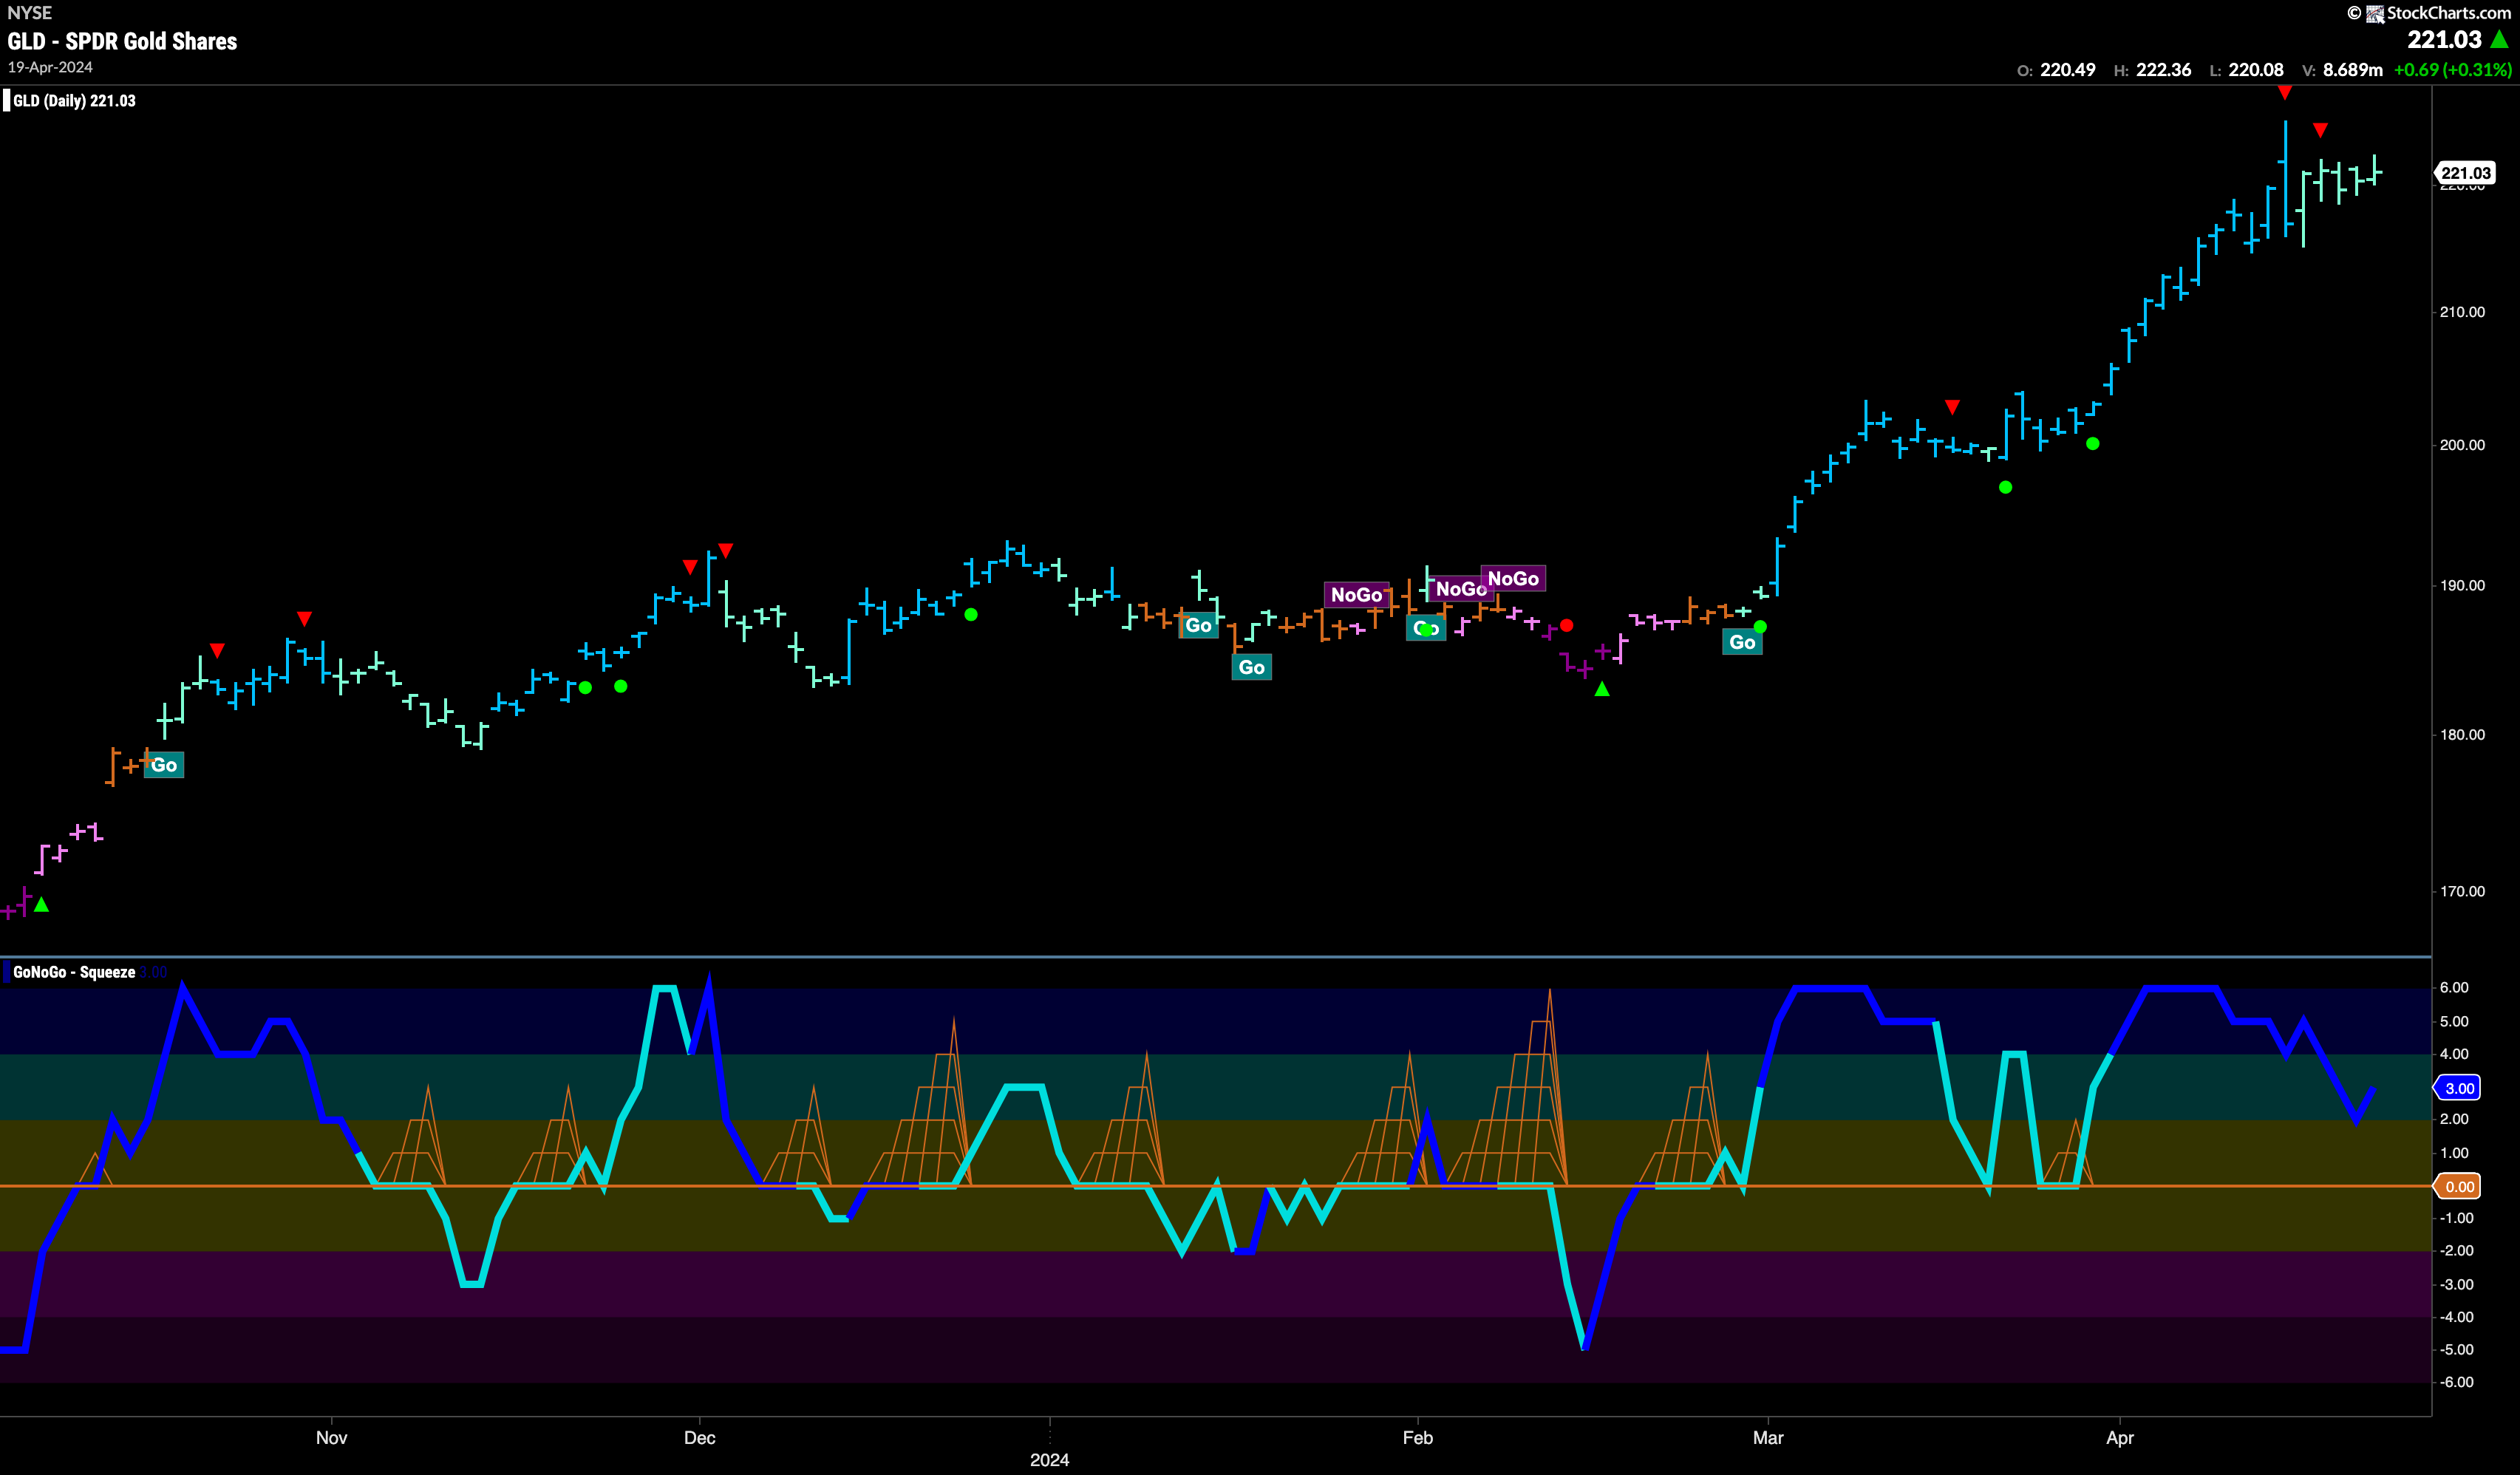Click the green up triangle at chart start
This screenshot has width=2520, height=1475.
tap(41, 905)
